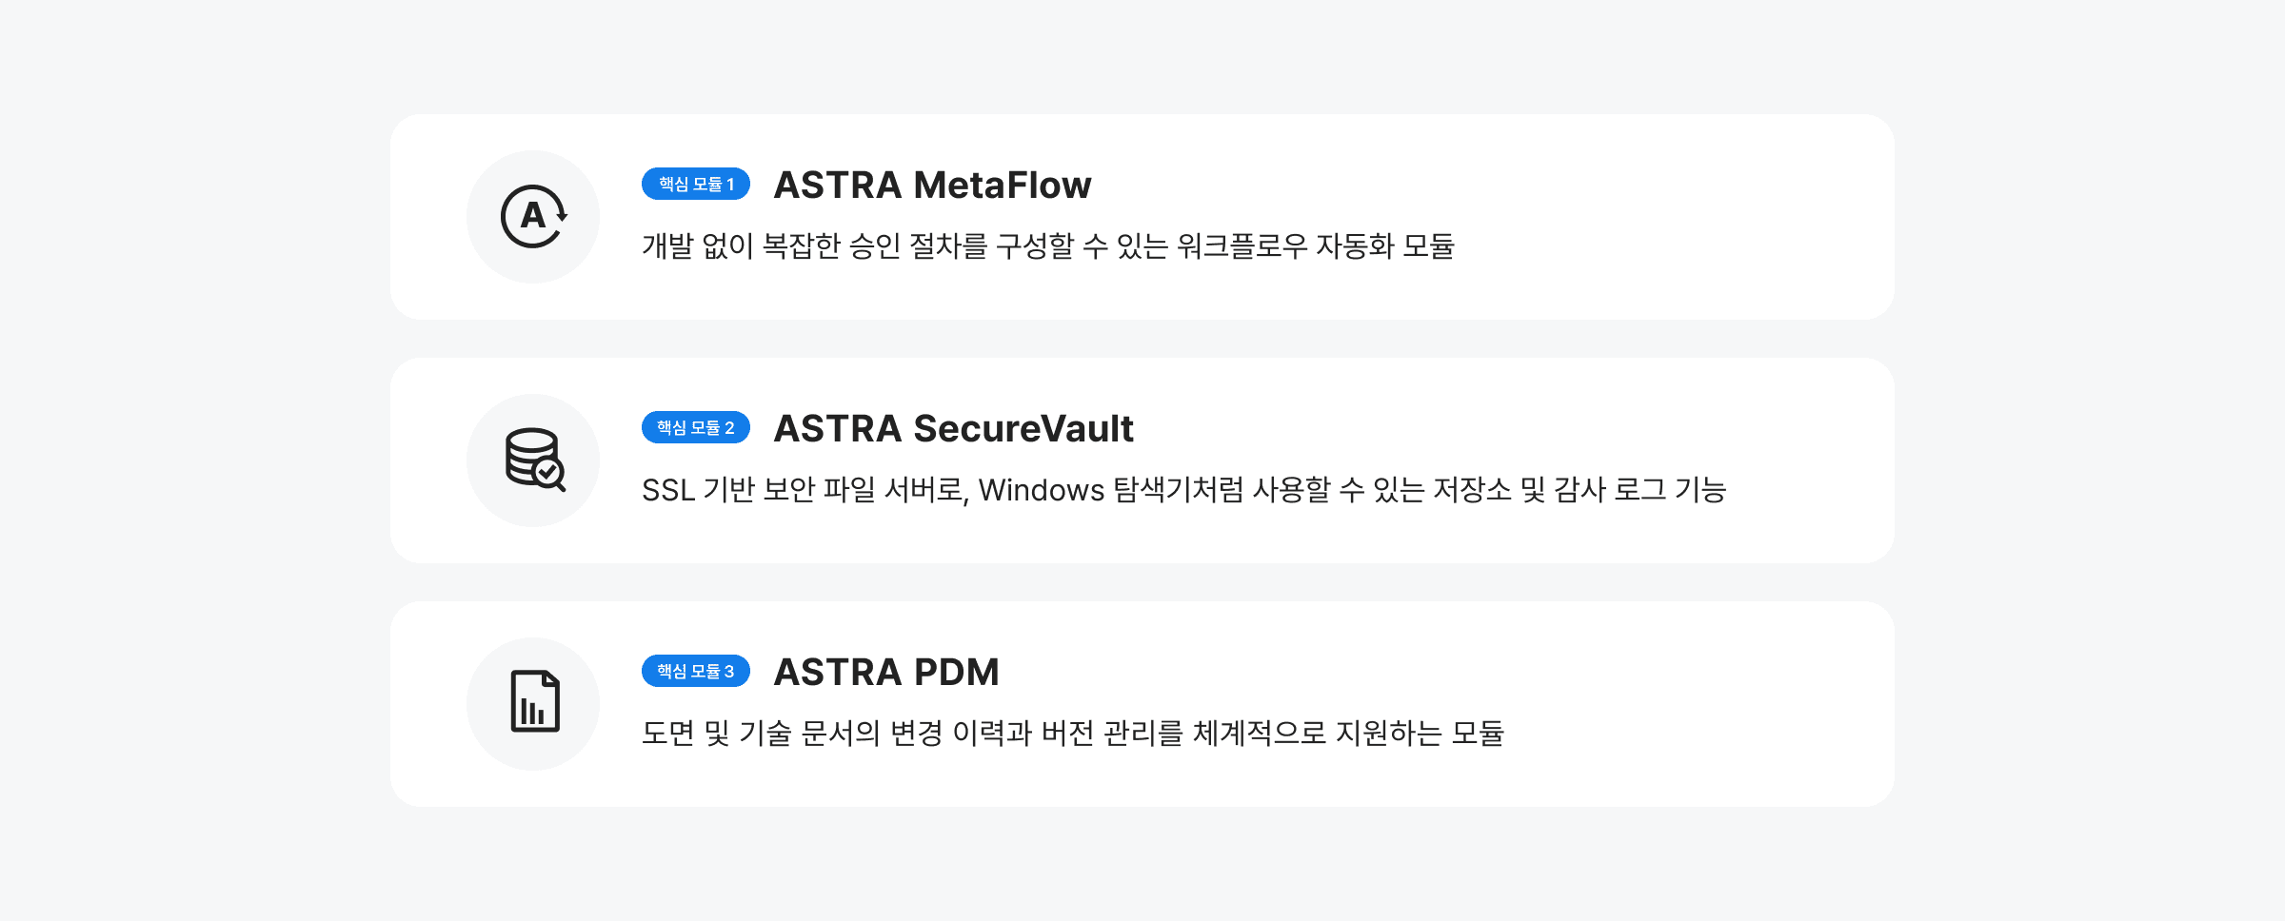
Task: Click '체계적으로' in the PDM description
Action: pos(1259,734)
